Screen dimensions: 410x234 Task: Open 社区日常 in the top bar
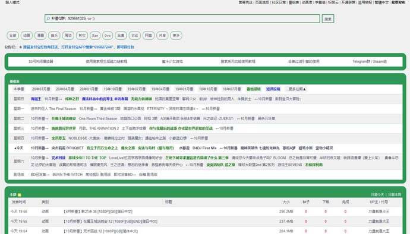[x=279, y=2]
